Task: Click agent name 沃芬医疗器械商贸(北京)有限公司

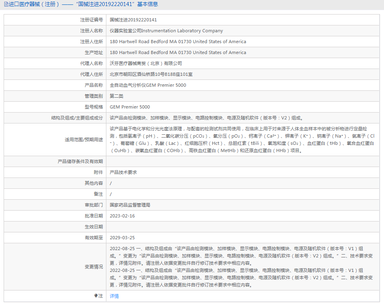Action: [x=146, y=63]
